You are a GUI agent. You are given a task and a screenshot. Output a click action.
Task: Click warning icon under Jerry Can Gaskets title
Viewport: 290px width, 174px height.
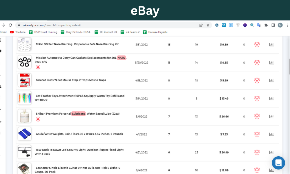click(38, 67)
